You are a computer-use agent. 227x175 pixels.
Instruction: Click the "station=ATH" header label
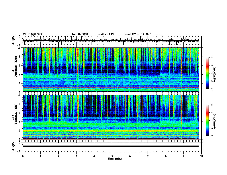pos(106,34)
